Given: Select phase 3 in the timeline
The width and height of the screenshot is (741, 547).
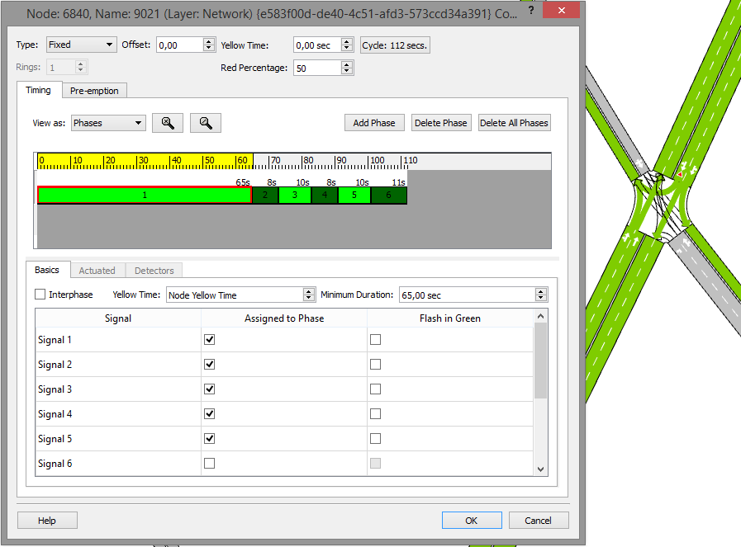Looking at the screenshot, I should pyautogui.click(x=295, y=195).
